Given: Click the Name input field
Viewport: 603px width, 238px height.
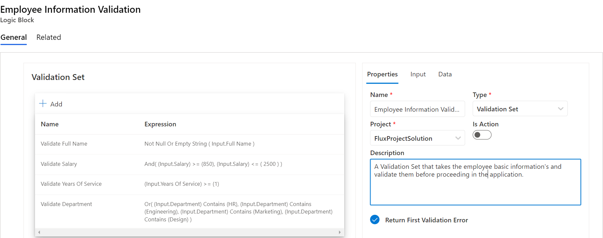Looking at the screenshot, I should point(417,109).
